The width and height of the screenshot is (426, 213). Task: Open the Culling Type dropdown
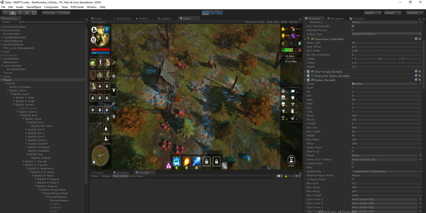tap(386, 34)
